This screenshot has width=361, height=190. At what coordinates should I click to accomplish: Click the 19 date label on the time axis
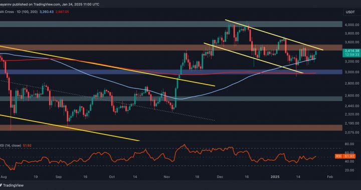[x=36, y=177]
